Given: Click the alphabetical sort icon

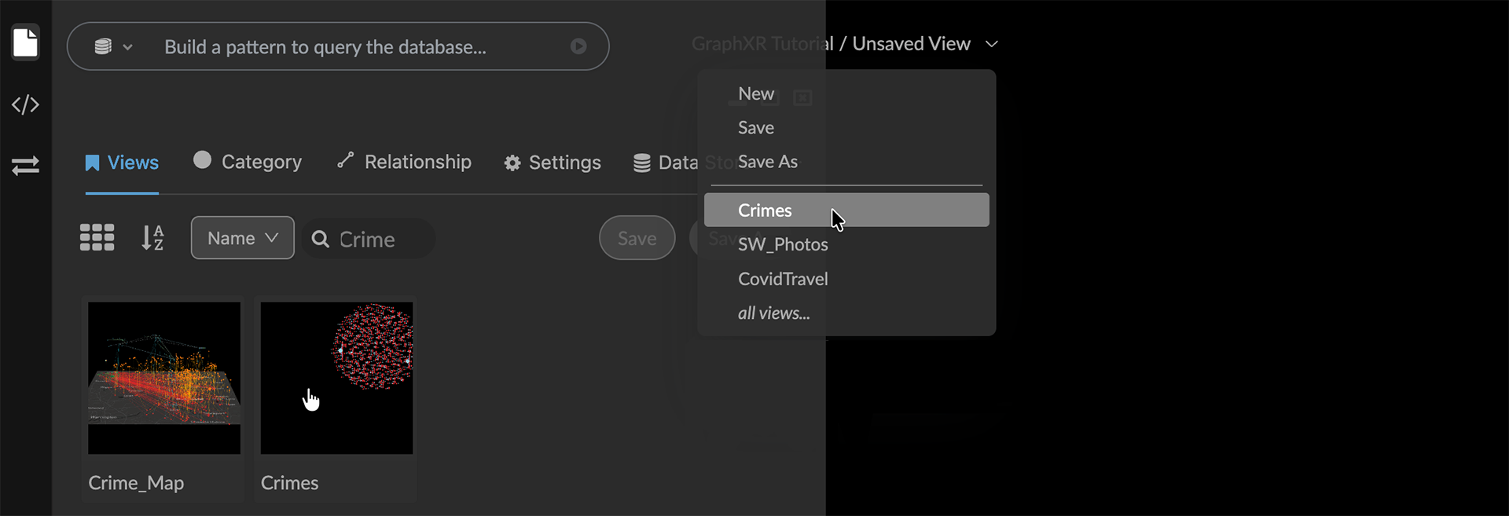Looking at the screenshot, I should (153, 237).
